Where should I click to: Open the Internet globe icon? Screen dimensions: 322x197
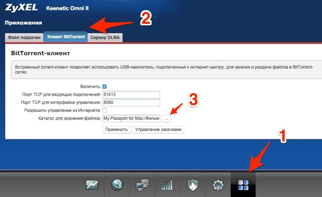pos(117,185)
